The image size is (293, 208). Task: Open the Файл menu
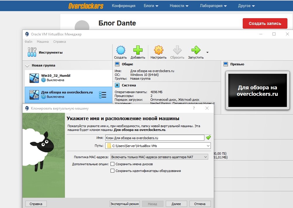(28, 42)
